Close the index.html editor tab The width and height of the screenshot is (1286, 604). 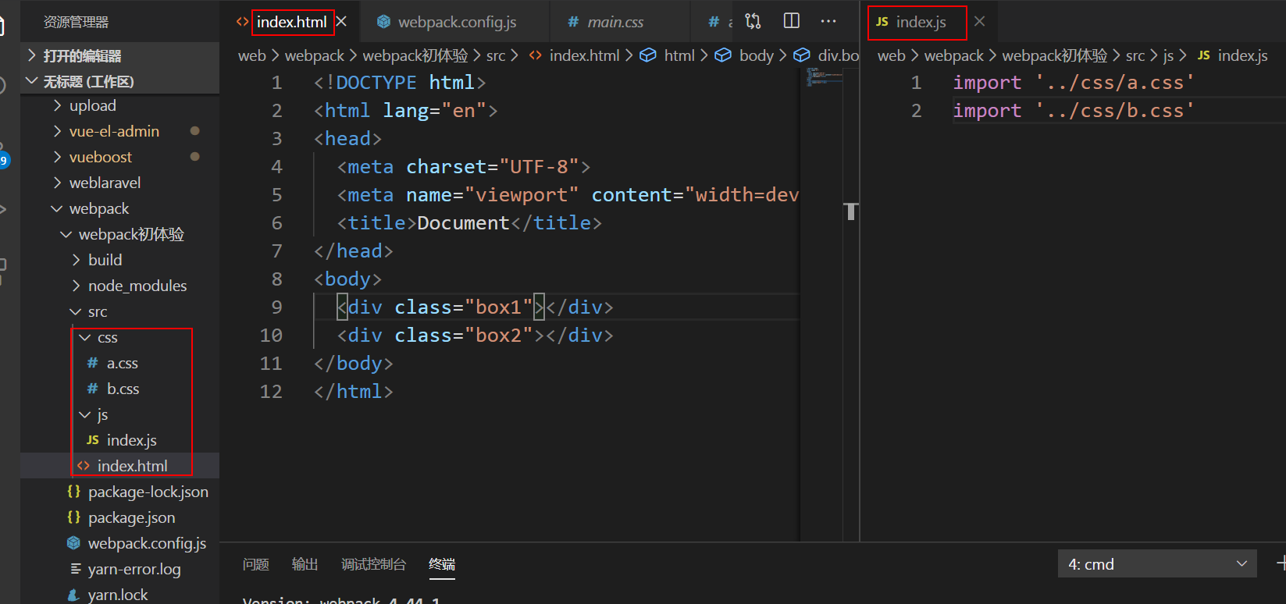pos(341,22)
